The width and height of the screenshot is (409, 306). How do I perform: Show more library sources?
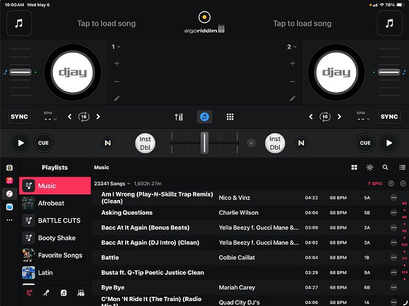9,220
